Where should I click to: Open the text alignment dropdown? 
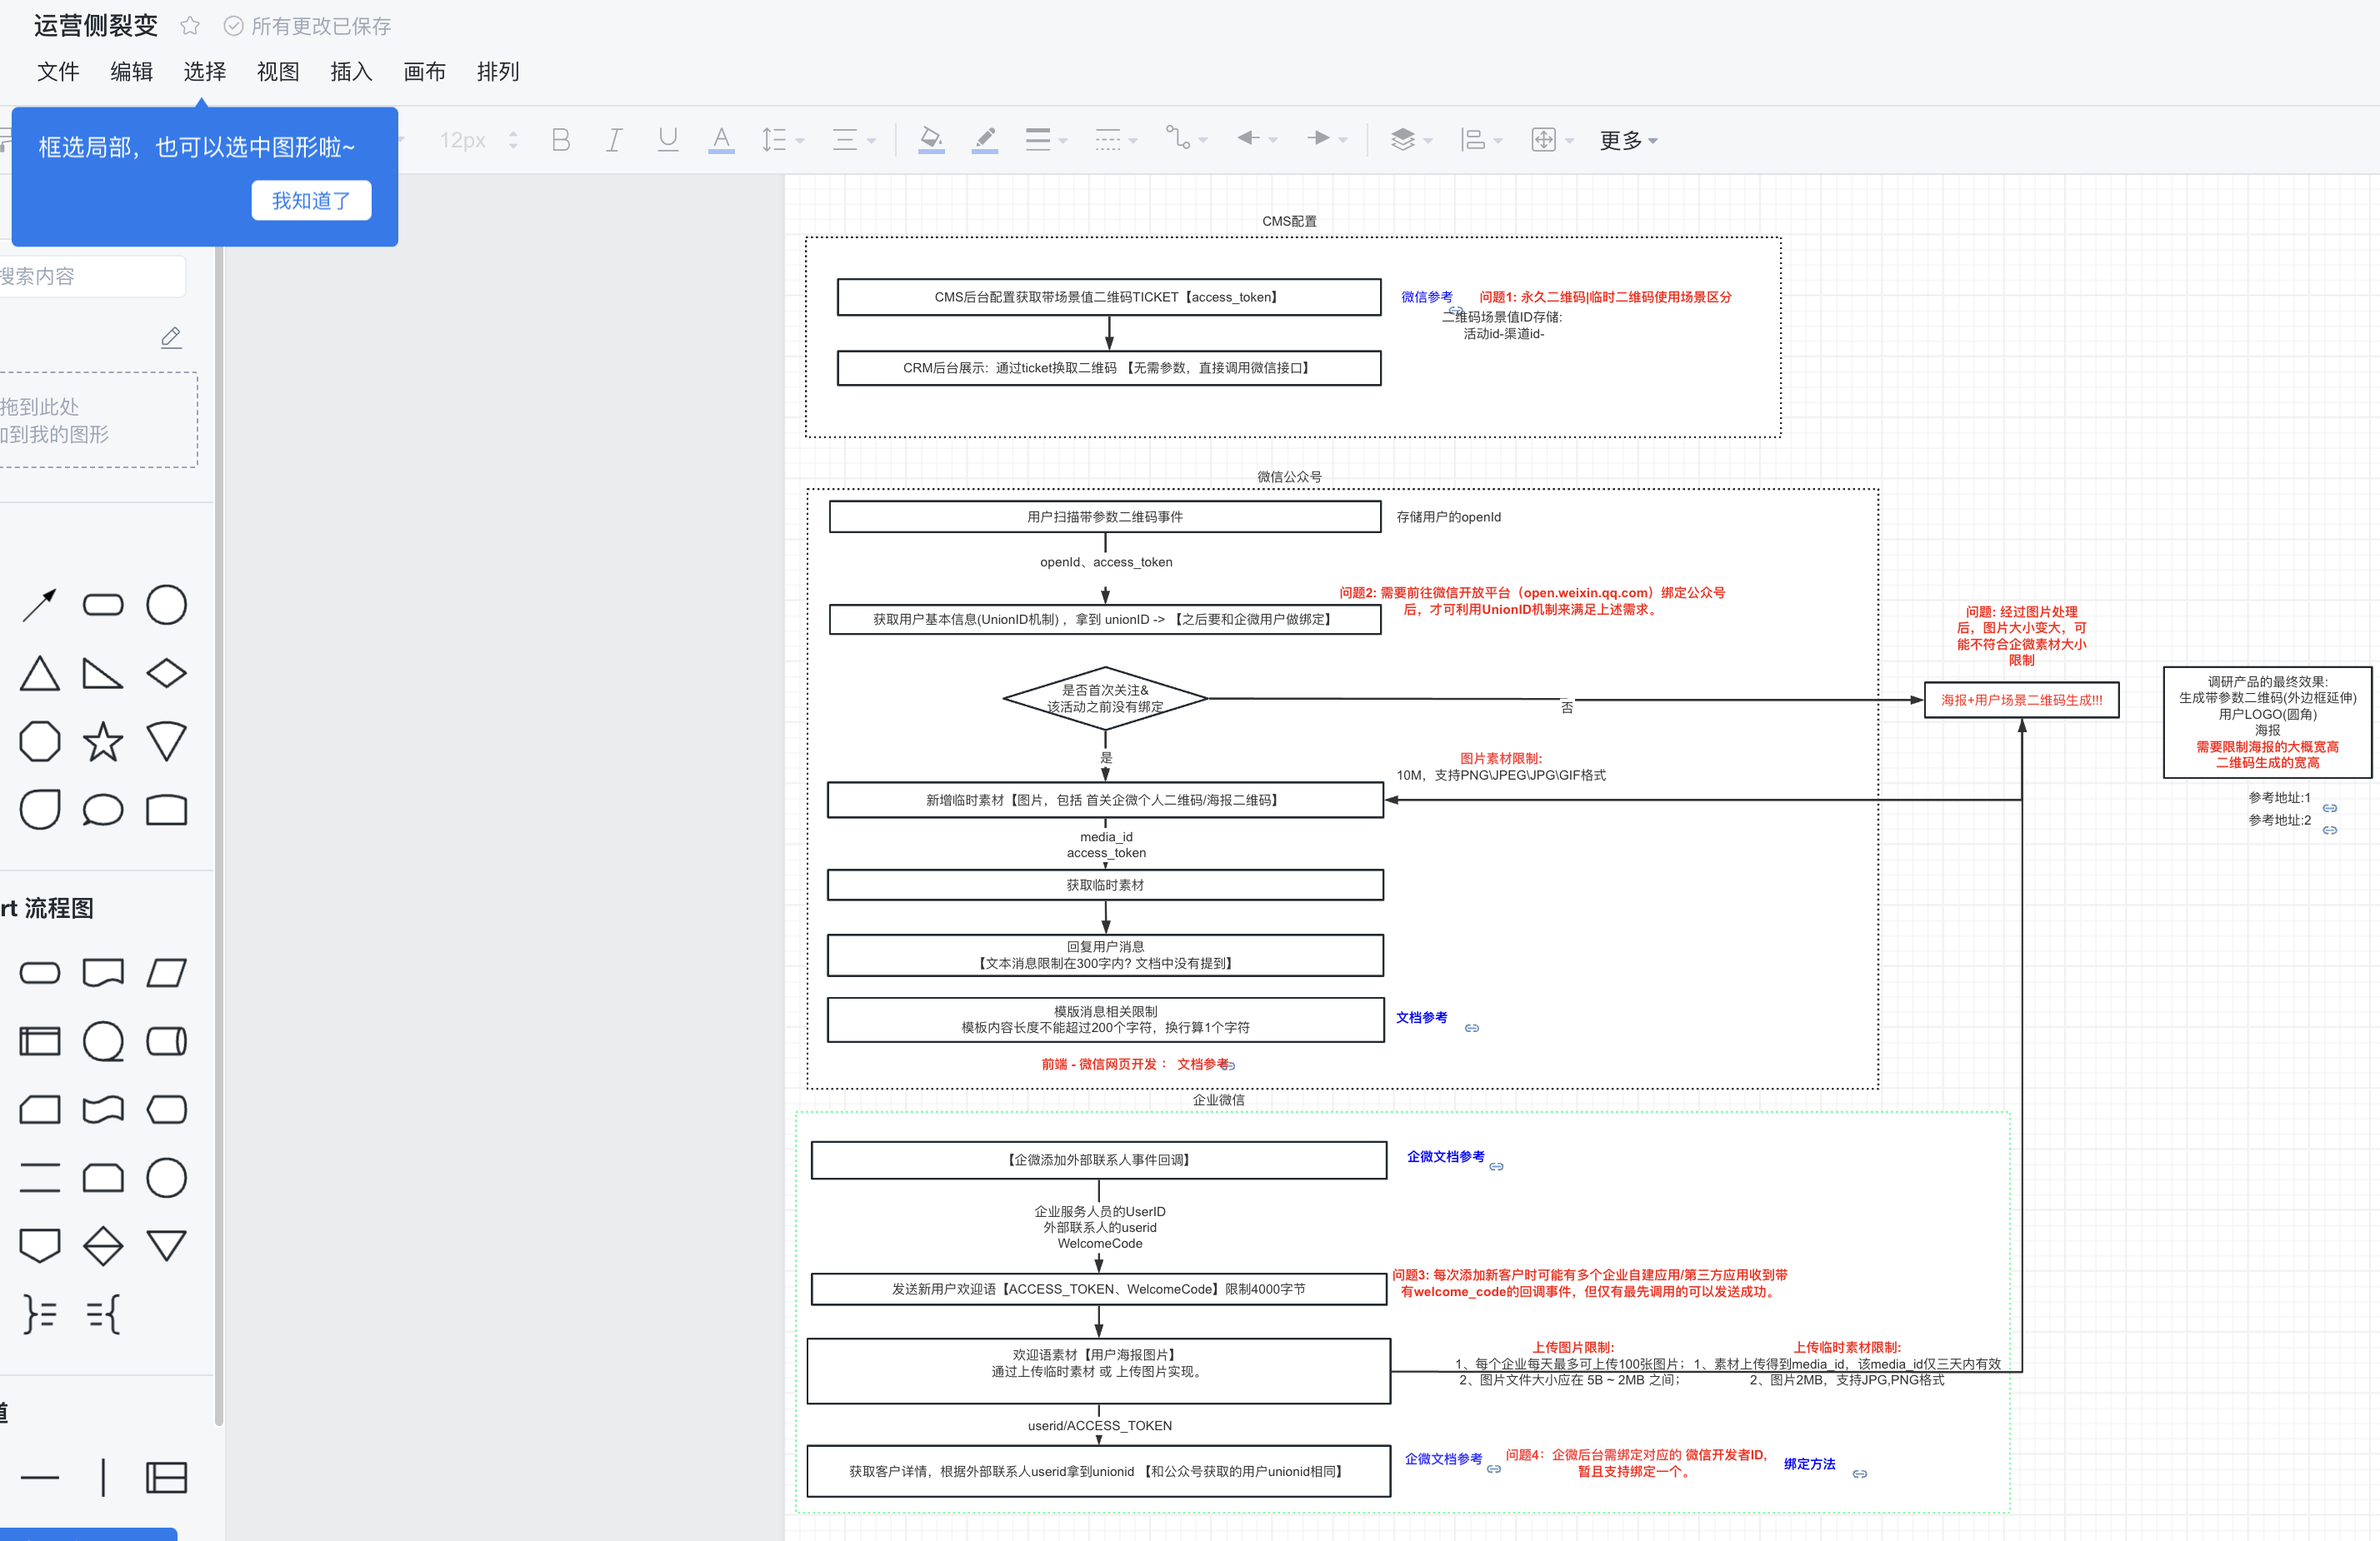854,140
